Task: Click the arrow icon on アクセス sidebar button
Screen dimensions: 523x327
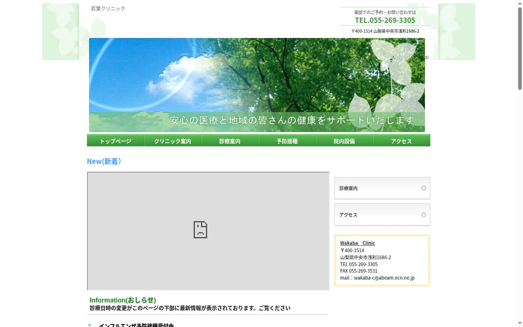Action: coord(424,215)
